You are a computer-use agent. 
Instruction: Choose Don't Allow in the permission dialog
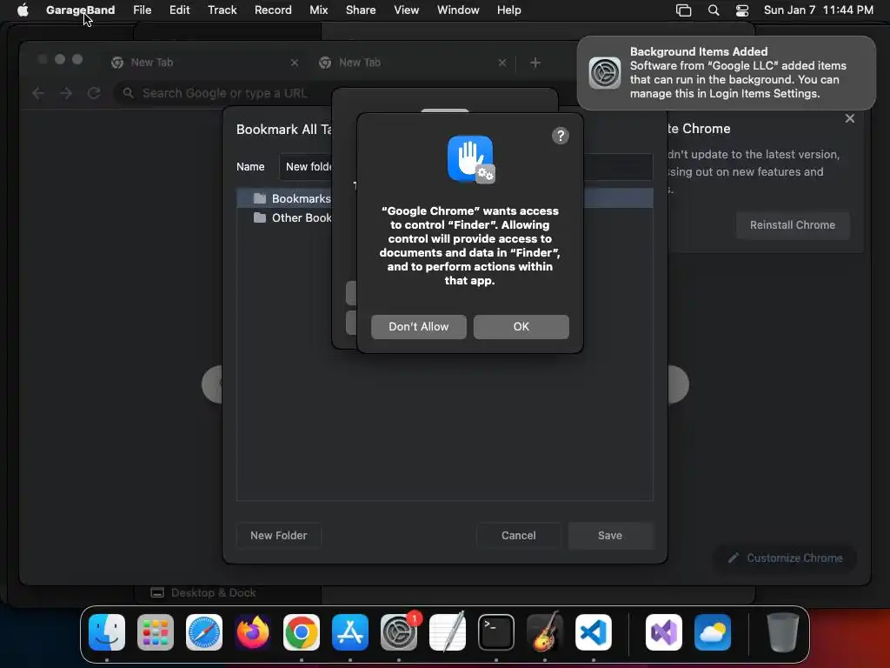419,327
